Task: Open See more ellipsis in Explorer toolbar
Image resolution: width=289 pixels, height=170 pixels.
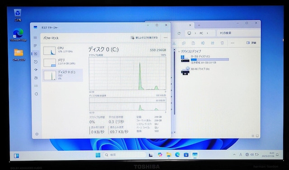Action: [233, 43]
